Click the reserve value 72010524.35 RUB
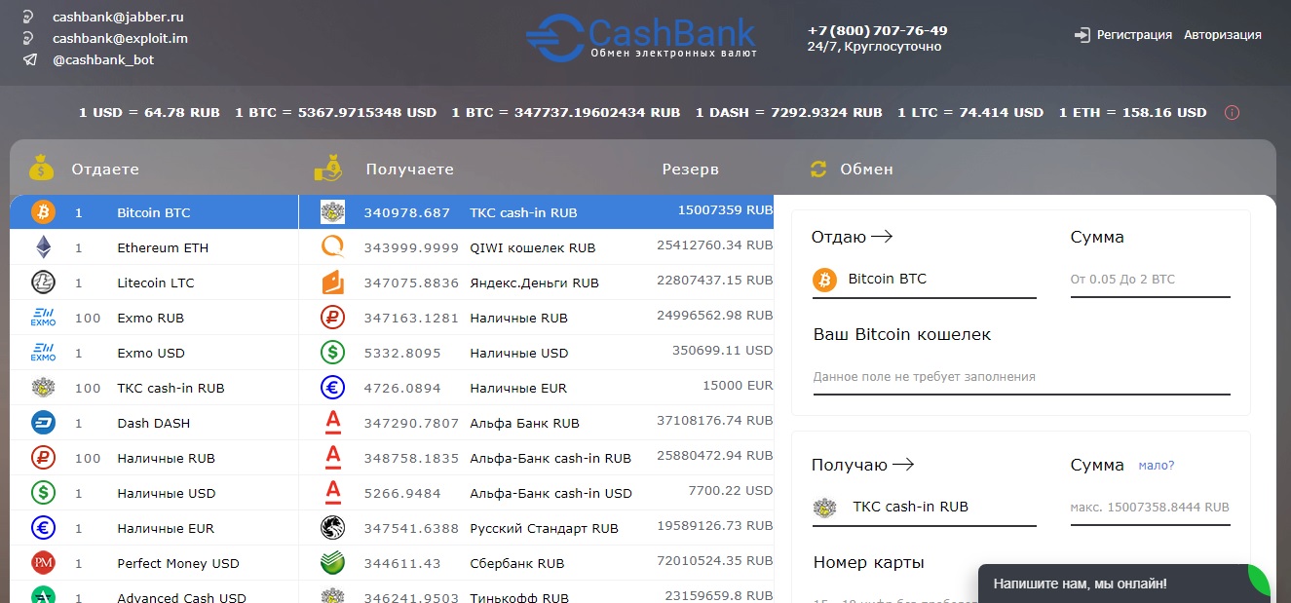The image size is (1291, 603). 714,560
